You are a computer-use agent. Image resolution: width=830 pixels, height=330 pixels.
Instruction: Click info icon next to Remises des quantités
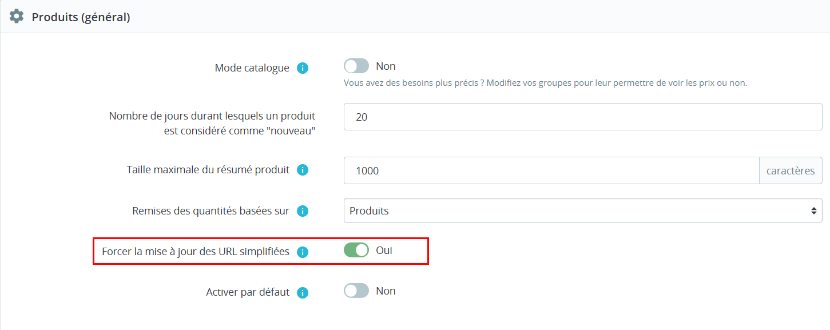(x=303, y=211)
